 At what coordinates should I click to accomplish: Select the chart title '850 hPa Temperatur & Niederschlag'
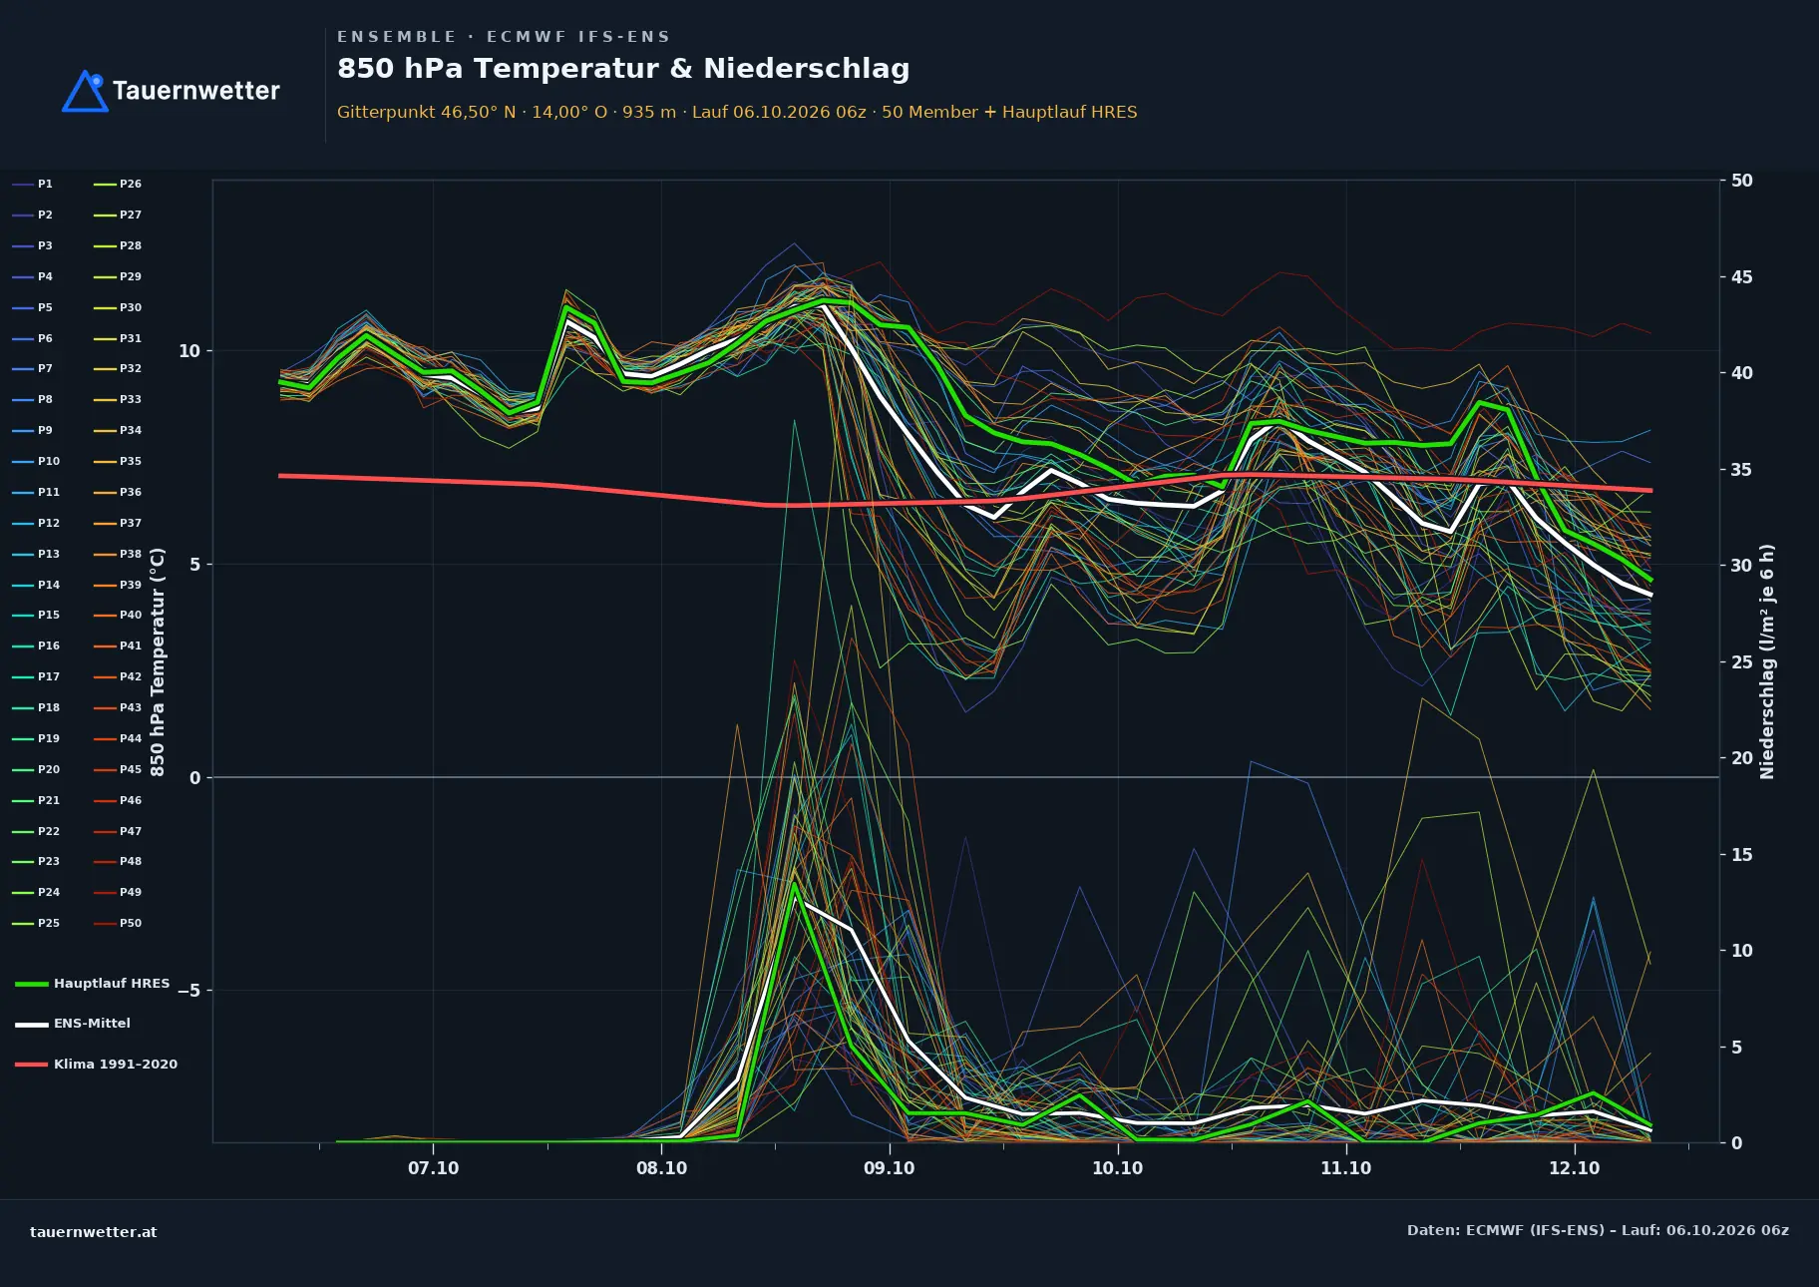623,68
